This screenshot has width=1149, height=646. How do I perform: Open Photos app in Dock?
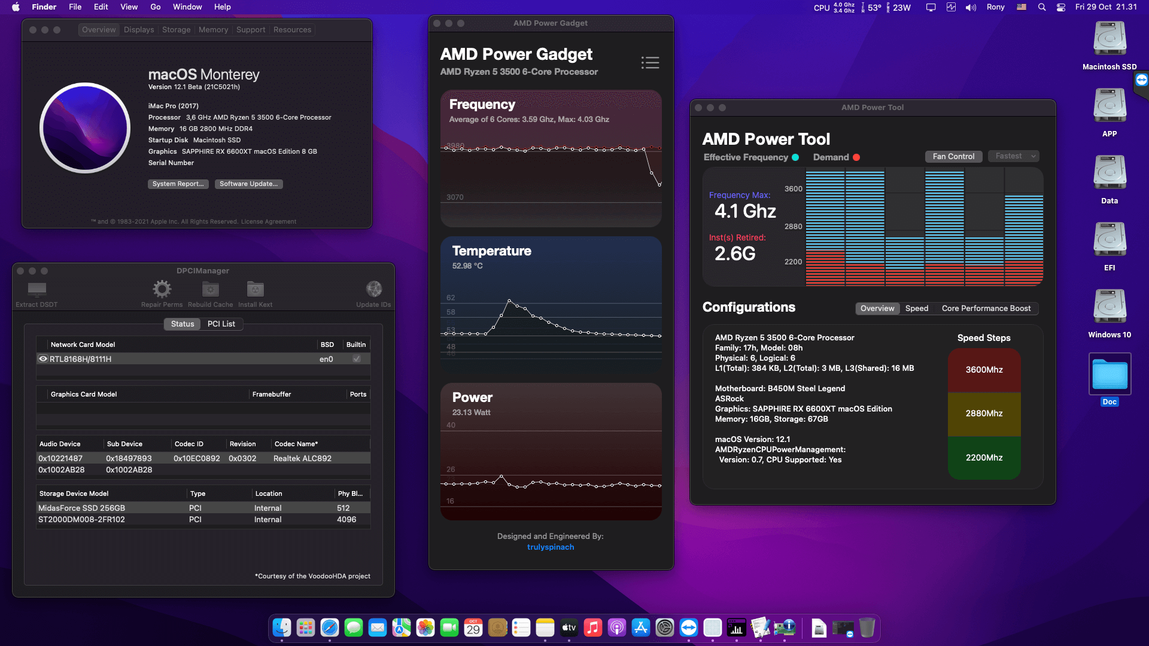[x=425, y=627]
